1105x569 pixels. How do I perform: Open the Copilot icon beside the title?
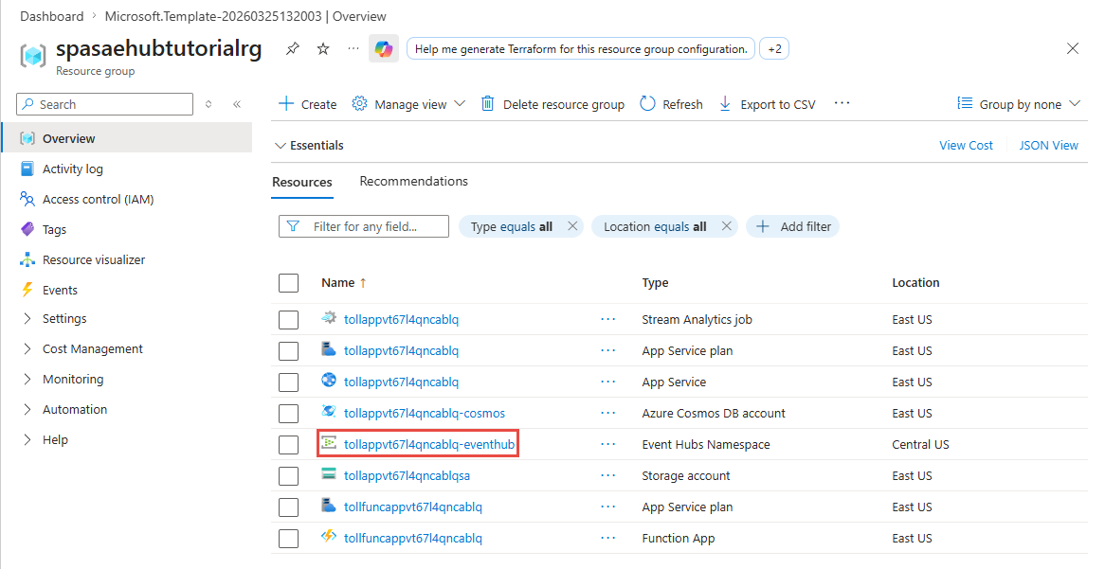[384, 48]
